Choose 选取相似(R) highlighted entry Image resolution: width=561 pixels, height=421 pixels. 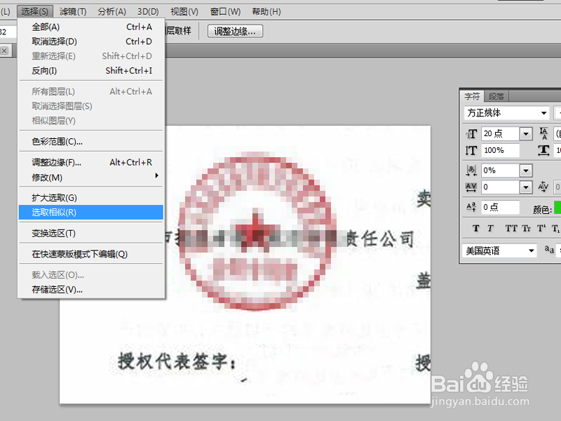click(91, 213)
